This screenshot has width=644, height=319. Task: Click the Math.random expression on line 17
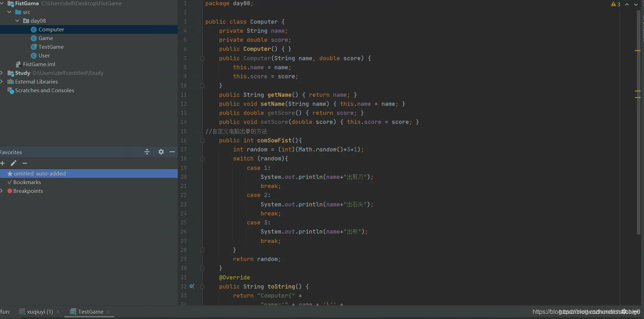tap(320, 150)
